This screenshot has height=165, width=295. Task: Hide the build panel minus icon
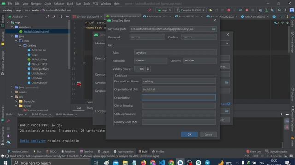coord(287,114)
